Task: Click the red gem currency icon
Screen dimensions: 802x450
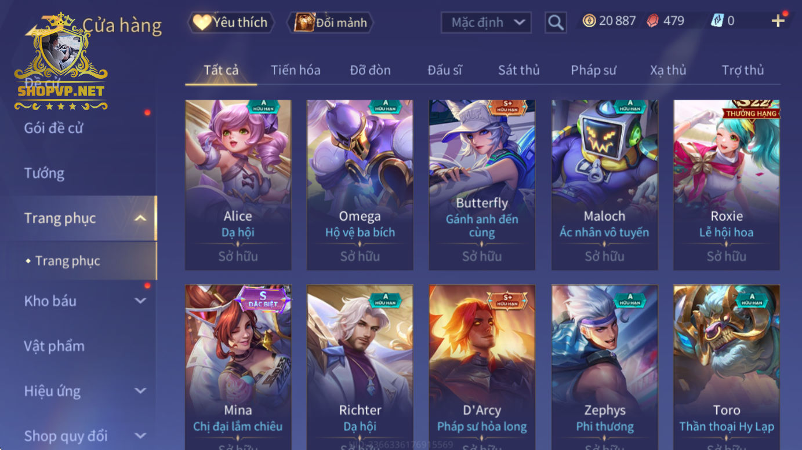Action: point(653,21)
